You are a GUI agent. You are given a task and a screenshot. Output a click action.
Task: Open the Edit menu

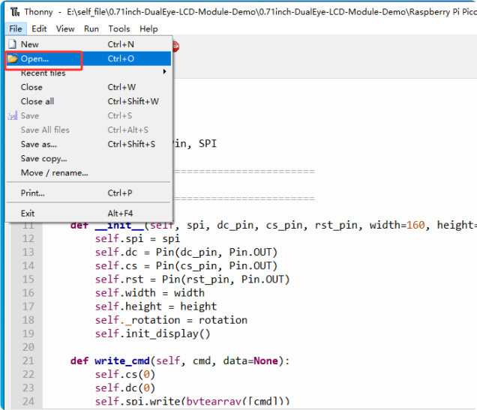[x=39, y=28]
